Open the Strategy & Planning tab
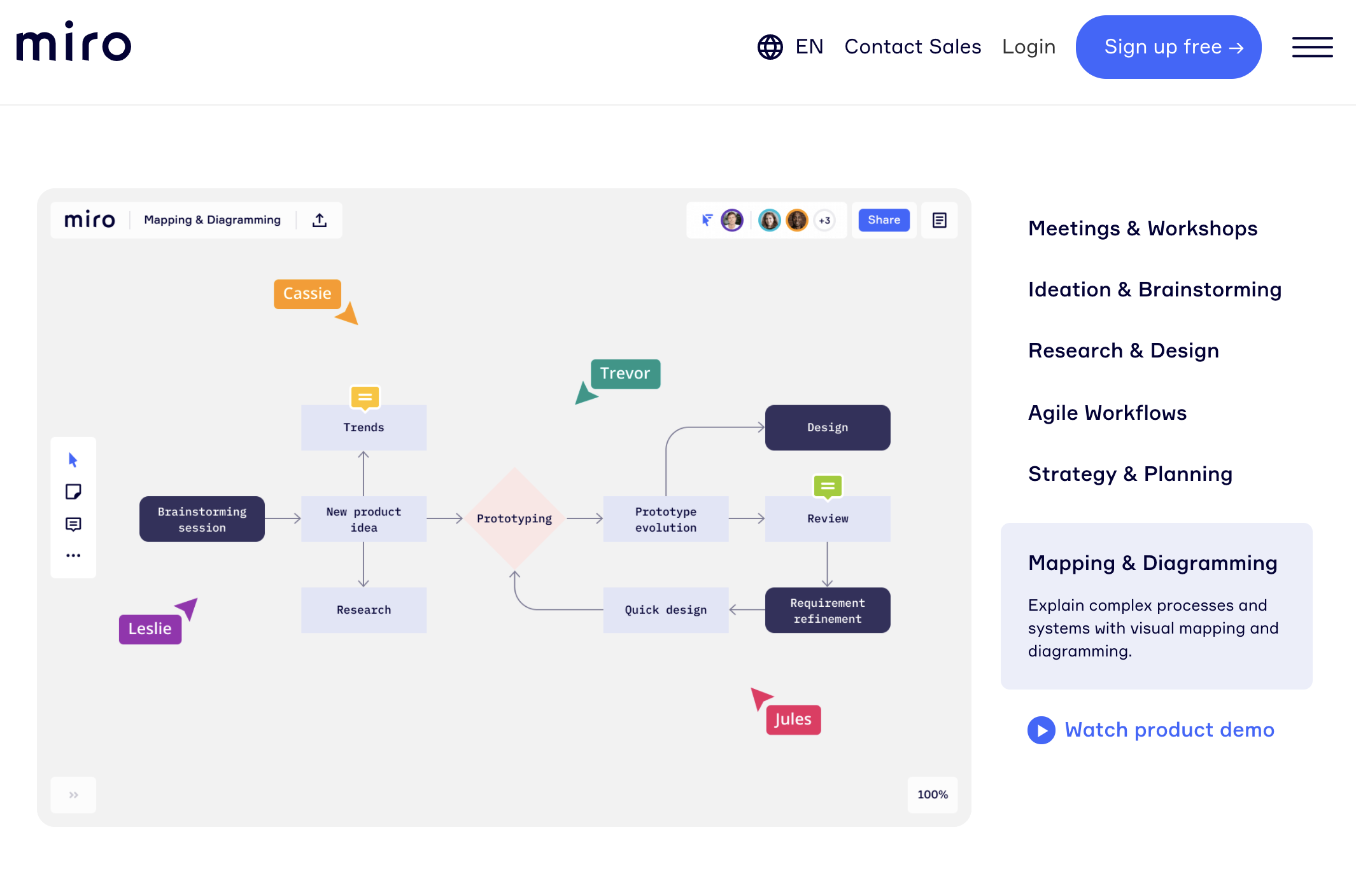The image size is (1356, 888). coord(1130,474)
